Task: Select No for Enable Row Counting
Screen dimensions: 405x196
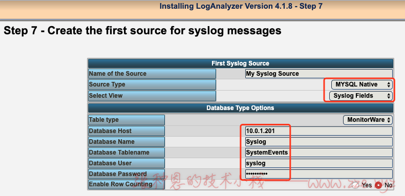Action: pyautogui.click(x=378, y=185)
